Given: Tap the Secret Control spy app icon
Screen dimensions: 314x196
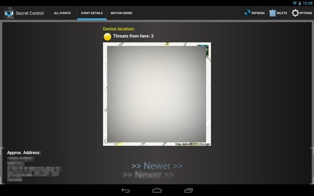Looking at the screenshot, I should pyautogui.click(x=8, y=13).
